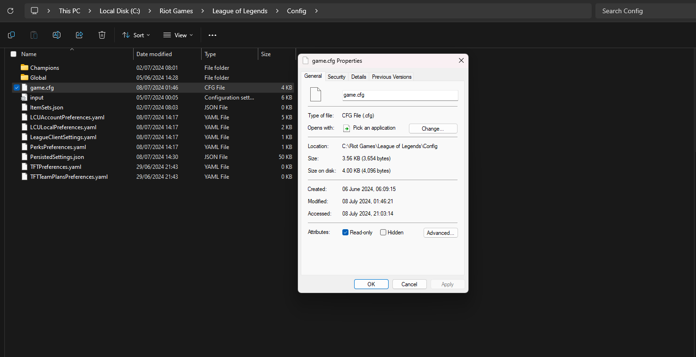Click the Rename icon in toolbar
Image resolution: width=696 pixels, height=357 pixels.
(57, 35)
